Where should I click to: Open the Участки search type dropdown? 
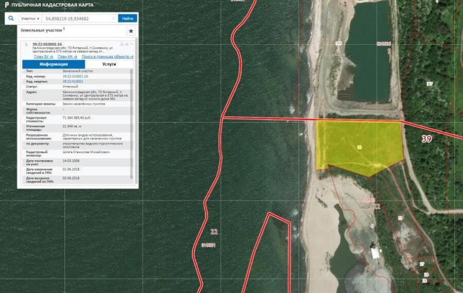[x=30, y=19]
